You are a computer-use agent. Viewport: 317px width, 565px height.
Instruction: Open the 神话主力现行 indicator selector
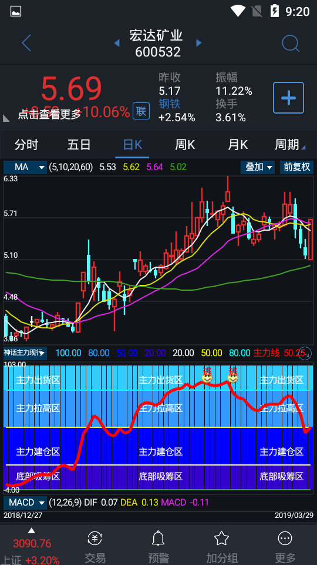click(25, 353)
